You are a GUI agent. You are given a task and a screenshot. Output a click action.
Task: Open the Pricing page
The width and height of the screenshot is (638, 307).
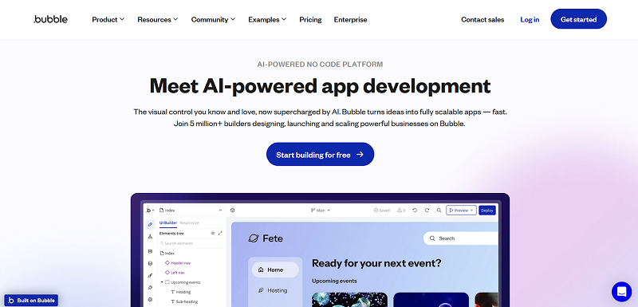point(310,19)
